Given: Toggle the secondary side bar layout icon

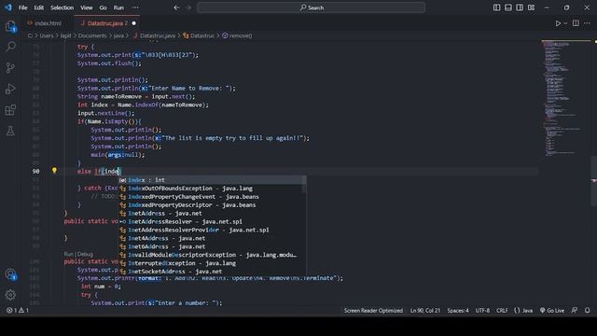Looking at the screenshot, I should pos(520,7).
